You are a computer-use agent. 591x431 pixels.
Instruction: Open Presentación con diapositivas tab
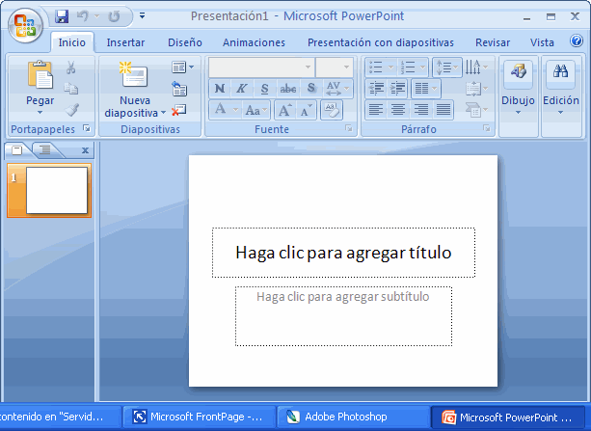[x=380, y=42]
